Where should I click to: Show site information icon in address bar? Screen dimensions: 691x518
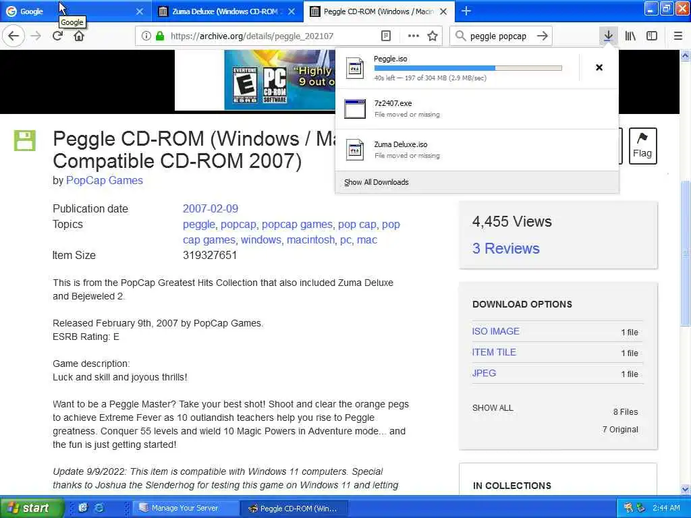pyautogui.click(x=146, y=36)
